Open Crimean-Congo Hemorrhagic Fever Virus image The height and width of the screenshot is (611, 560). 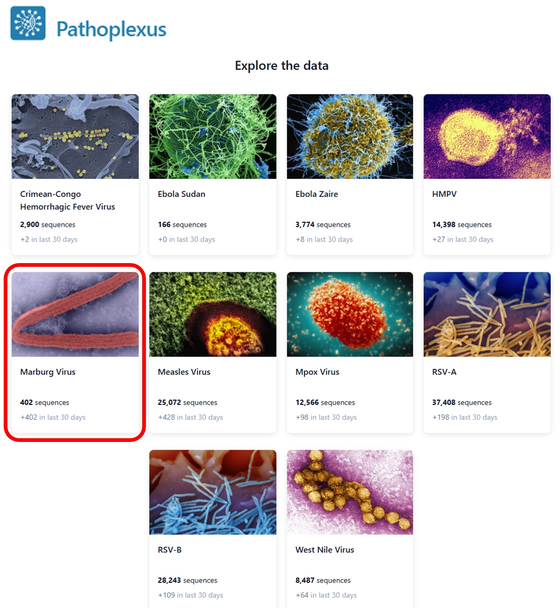tap(75, 137)
